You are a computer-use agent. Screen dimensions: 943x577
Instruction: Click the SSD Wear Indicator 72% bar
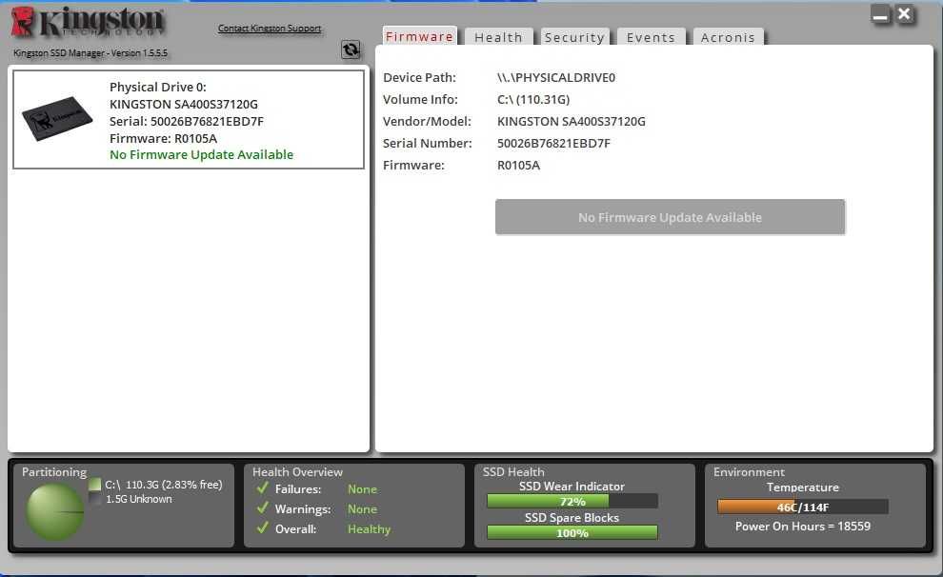572,501
